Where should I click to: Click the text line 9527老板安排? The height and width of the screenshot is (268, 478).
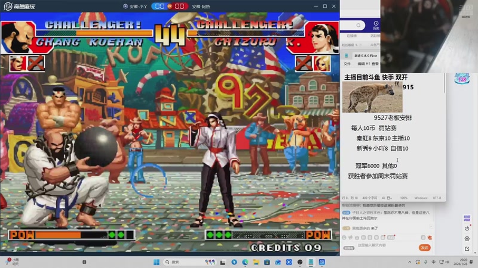(393, 118)
